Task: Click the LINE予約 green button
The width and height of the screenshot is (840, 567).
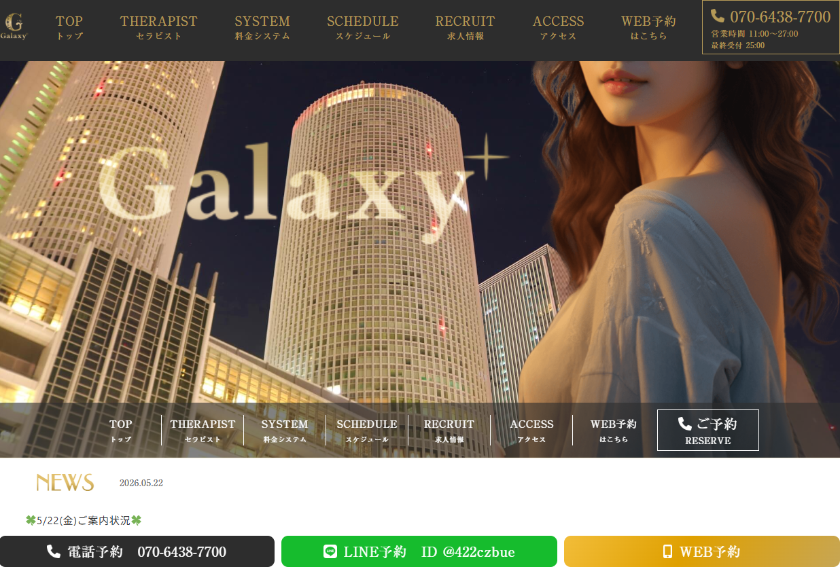Action: 419,551
